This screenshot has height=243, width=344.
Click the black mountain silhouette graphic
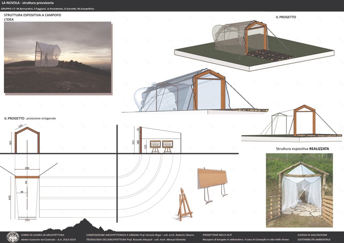(x=82, y=225)
